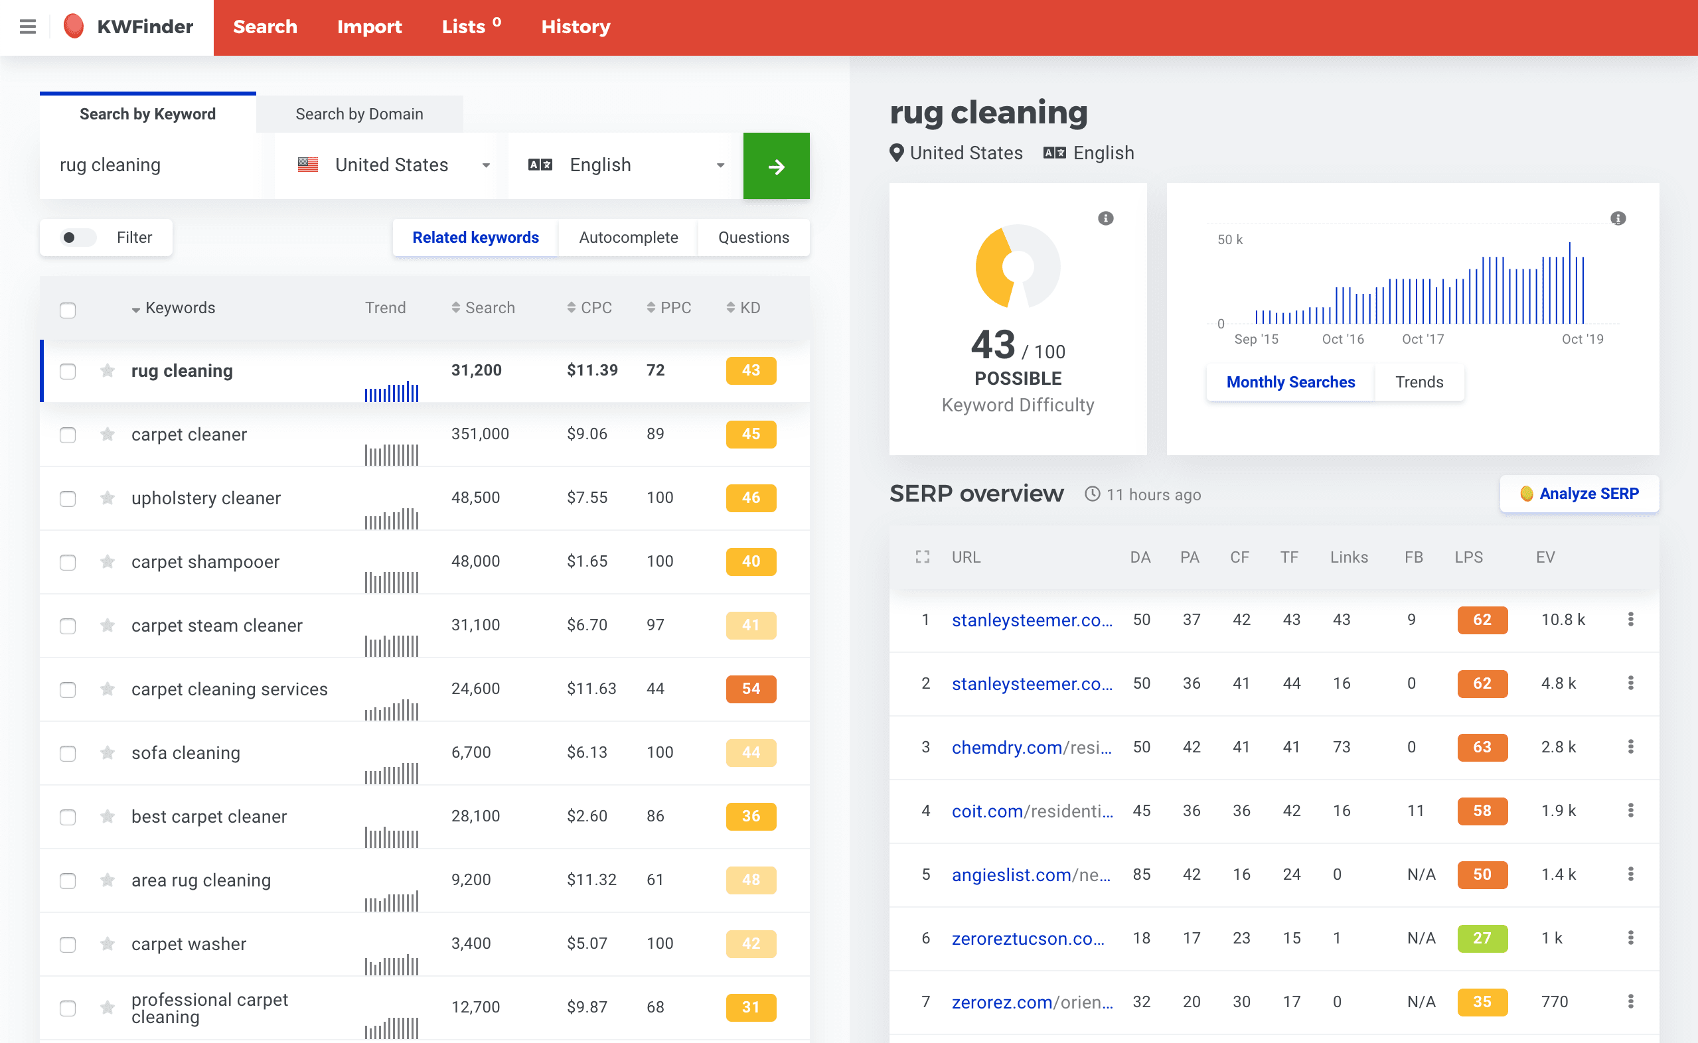The image size is (1698, 1043).
Task: Check the upholstery cleaner checkbox
Action: click(x=68, y=499)
